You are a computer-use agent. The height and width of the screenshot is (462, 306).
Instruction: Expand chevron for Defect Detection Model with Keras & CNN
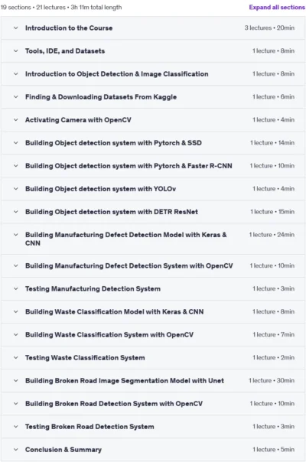click(16, 235)
